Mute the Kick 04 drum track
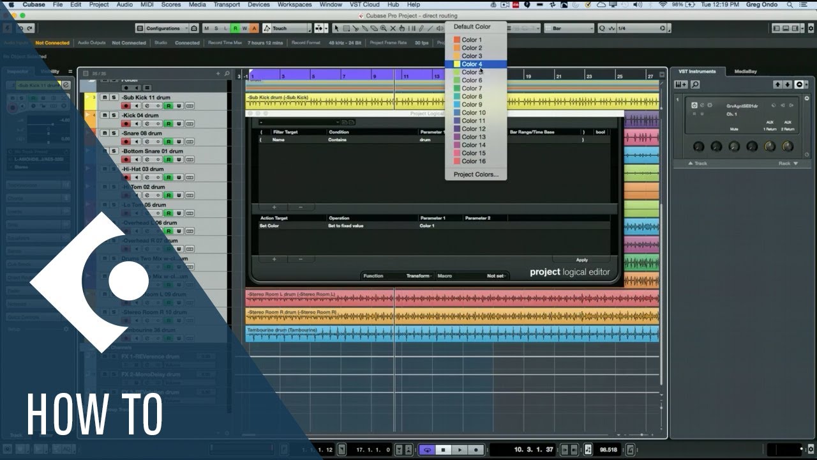The image size is (817, 460). (x=106, y=116)
